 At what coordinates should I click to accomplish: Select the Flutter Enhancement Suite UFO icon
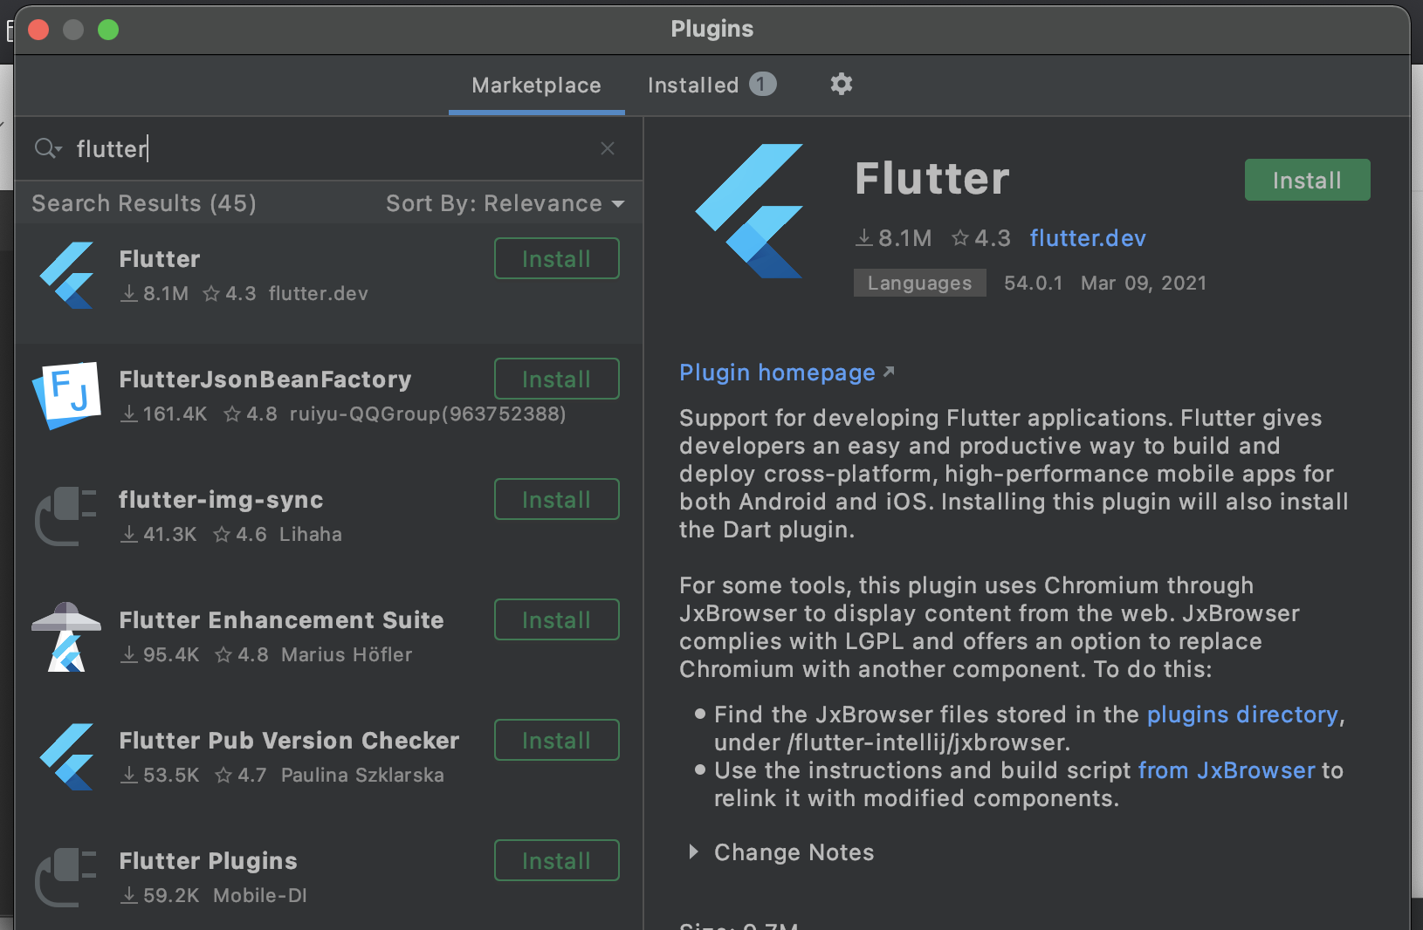point(66,637)
